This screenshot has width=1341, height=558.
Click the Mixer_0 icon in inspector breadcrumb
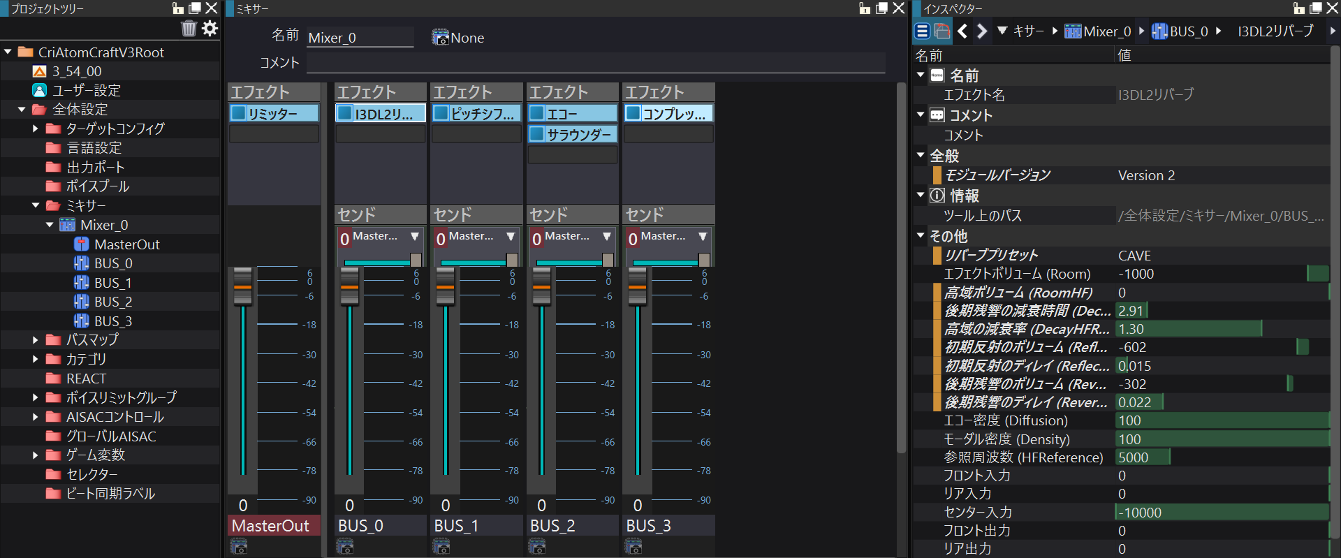pyautogui.click(x=1073, y=31)
